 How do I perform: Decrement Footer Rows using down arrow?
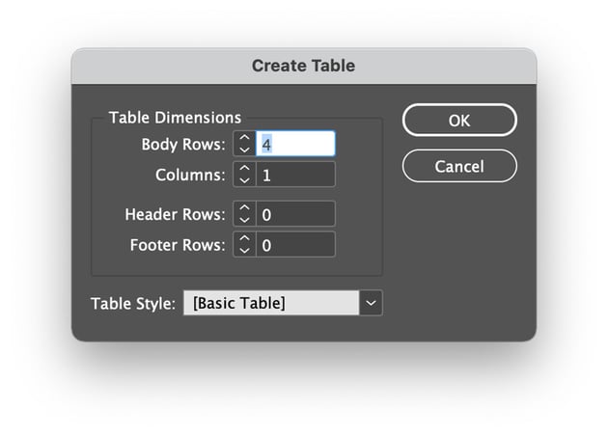click(244, 250)
